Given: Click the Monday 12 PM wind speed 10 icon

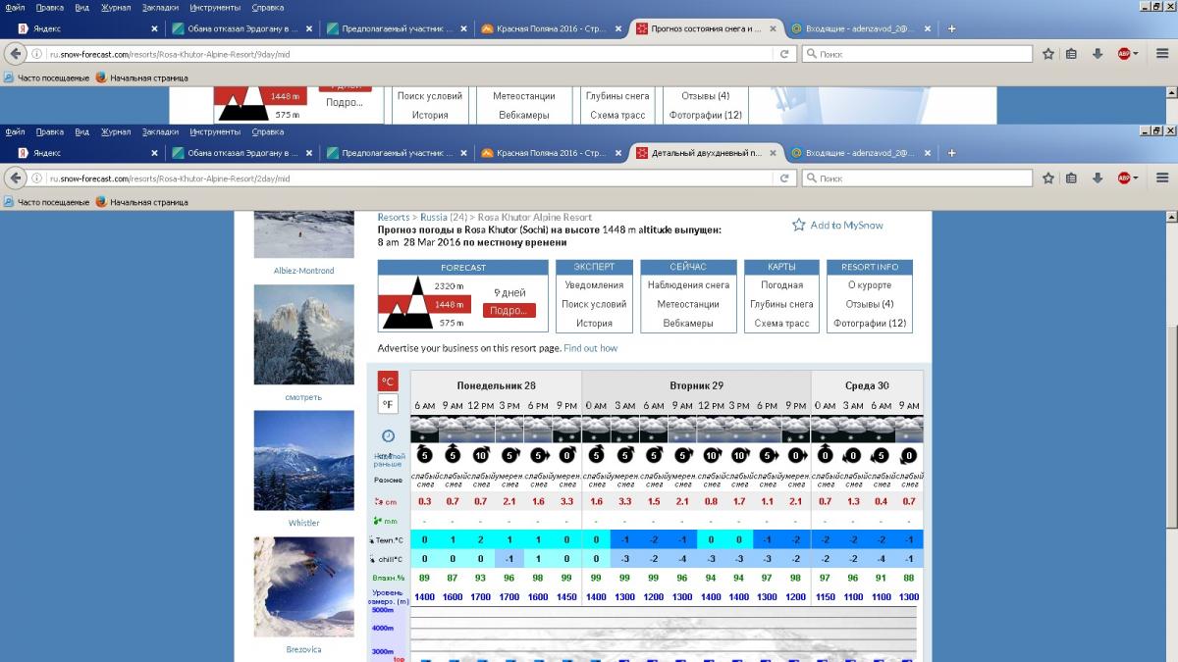Looking at the screenshot, I should [481, 455].
